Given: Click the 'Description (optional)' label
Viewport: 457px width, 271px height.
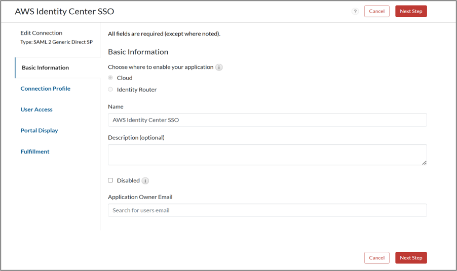Looking at the screenshot, I should point(136,138).
